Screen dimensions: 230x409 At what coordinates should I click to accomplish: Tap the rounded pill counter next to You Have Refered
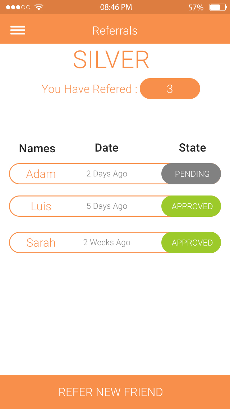(170, 89)
